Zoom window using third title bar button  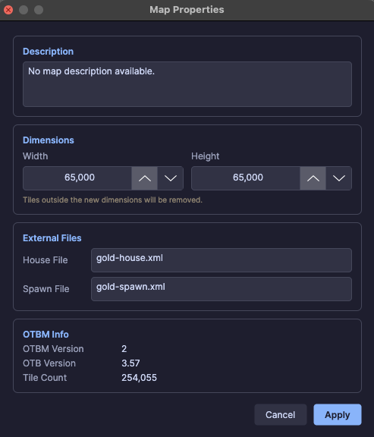39,10
